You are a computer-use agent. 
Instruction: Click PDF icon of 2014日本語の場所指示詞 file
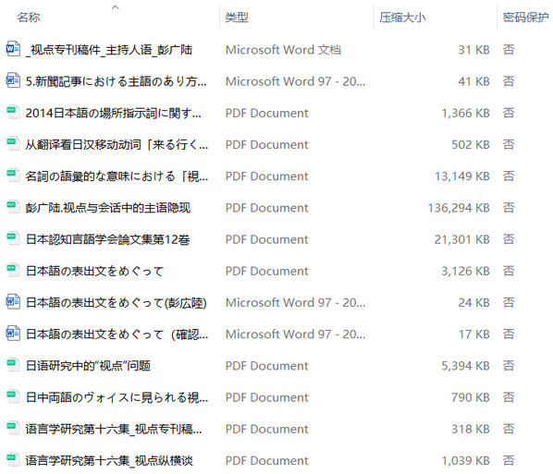13,113
